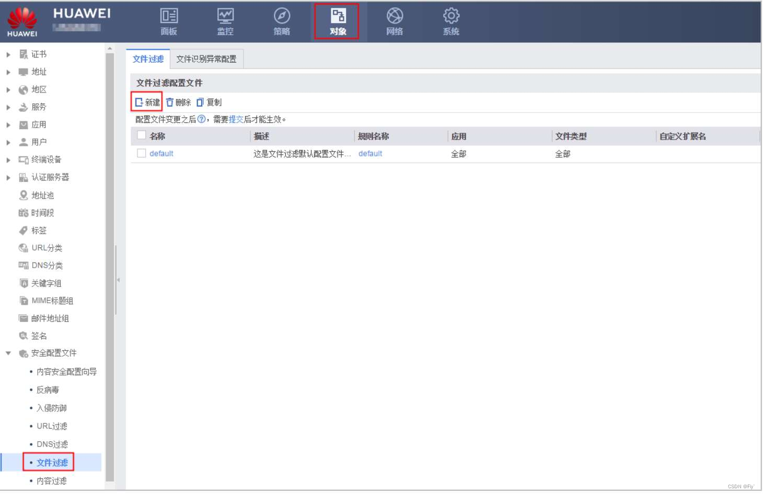
Task: Click the 服务 service icon
Action: 24,107
